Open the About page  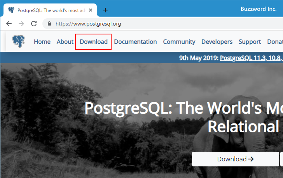click(x=65, y=42)
